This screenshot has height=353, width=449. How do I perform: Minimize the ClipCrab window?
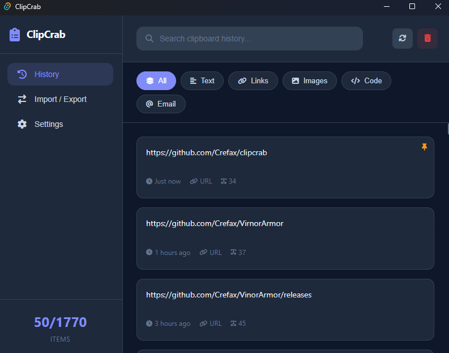click(387, 6)
